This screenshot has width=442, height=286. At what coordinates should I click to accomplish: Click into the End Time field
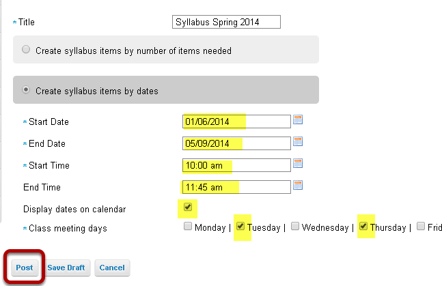(x=236, y=187)
